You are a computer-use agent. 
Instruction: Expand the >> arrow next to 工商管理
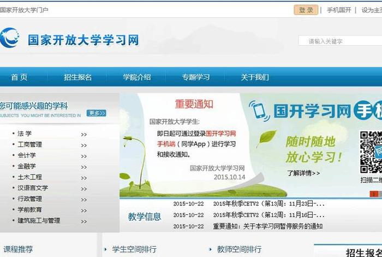[84, 145]
